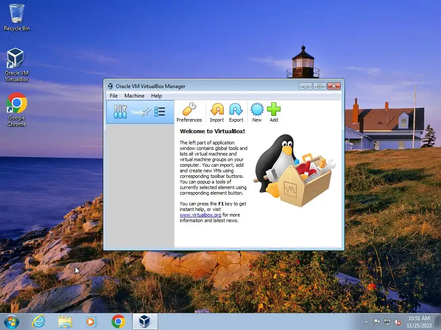This screenshot has height=330, width=441.
Task: Show hidden tray icons arrow
Action: [366, 322]
